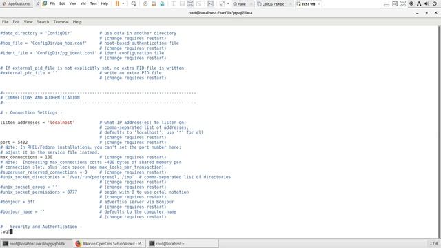Switch to Alkacon OpenCms Setup Wizard window
The width and height of the screenshot is (441, 248).
tap(110, 243)
